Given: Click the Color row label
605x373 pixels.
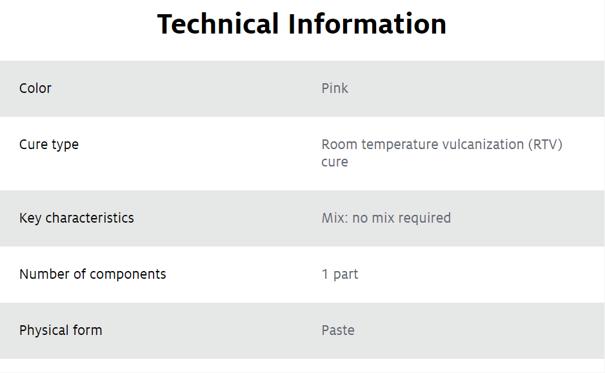Looking at the screenshot, I should point(35,88).
